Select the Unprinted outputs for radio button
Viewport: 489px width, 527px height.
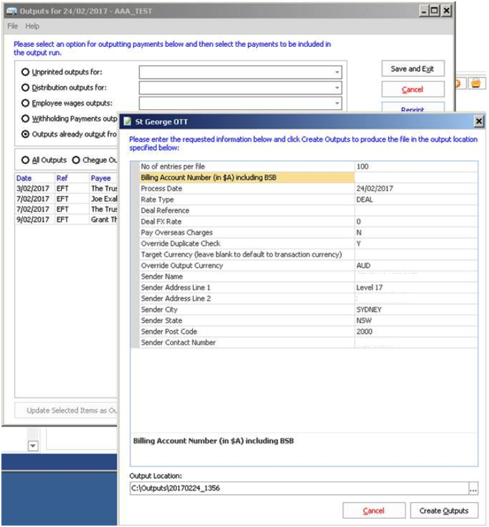pyautogui.click(x=26, y=72)
